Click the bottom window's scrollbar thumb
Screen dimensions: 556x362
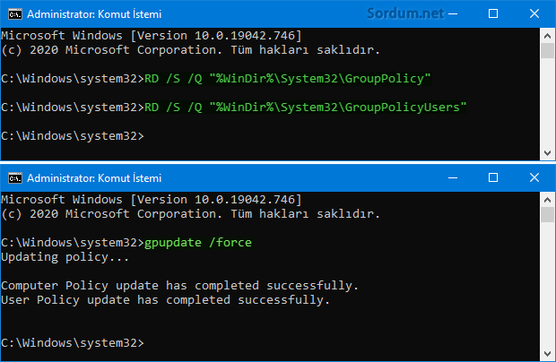548,215
